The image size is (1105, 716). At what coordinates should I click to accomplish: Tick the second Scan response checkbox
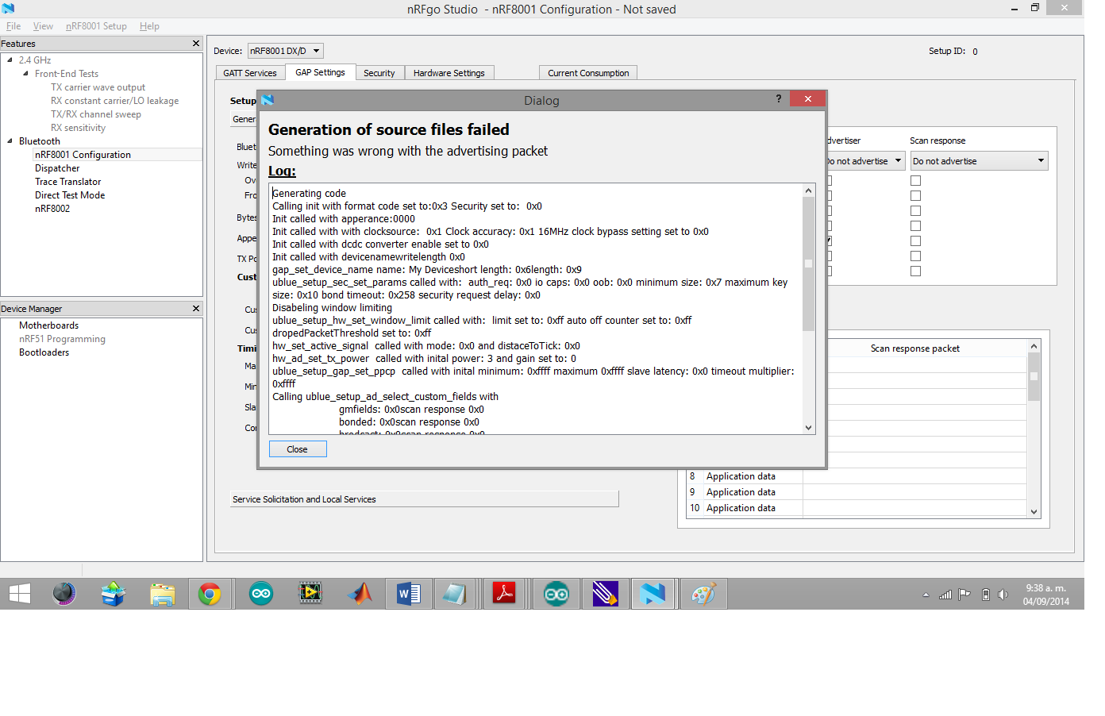point(915,196)
